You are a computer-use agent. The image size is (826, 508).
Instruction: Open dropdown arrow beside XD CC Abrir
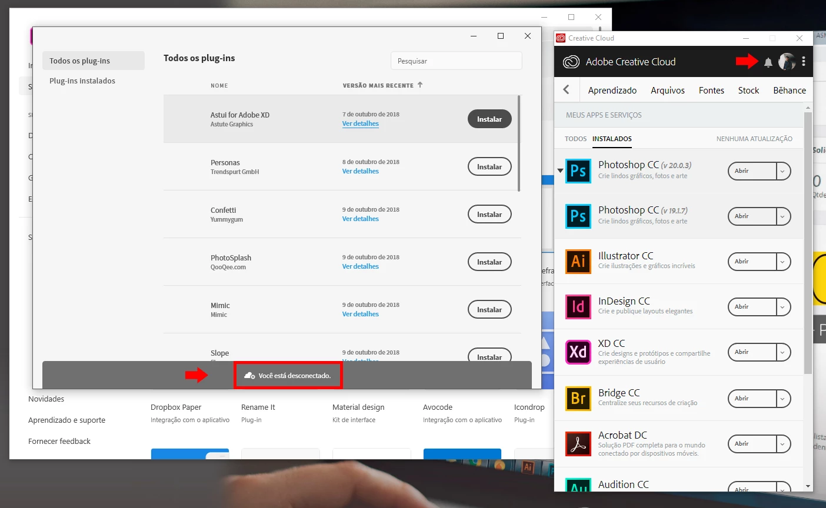pyautogui.click(x=782, y=352)
